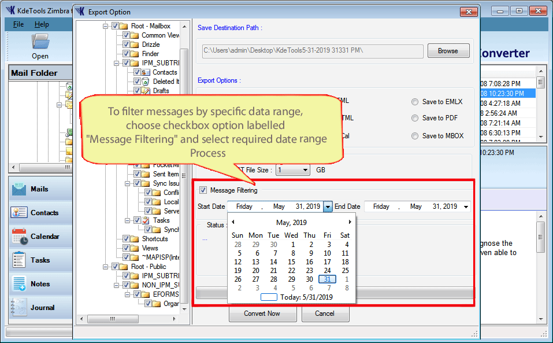Click the Root - Public folder icon
The height and width of the screenshot is (343, 553).
124,267
